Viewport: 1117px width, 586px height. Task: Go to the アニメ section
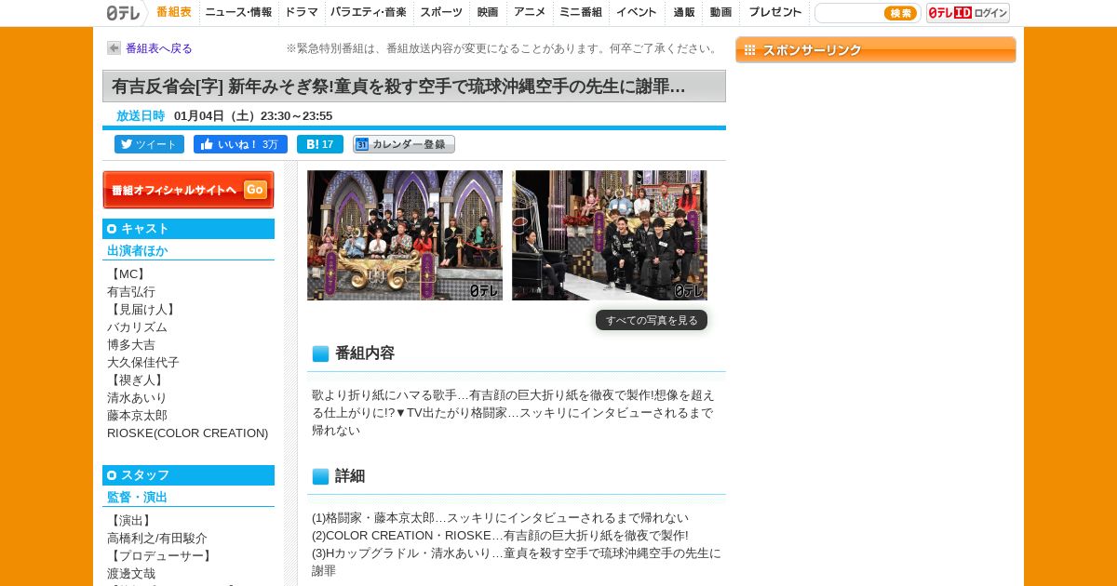(530, 12)
